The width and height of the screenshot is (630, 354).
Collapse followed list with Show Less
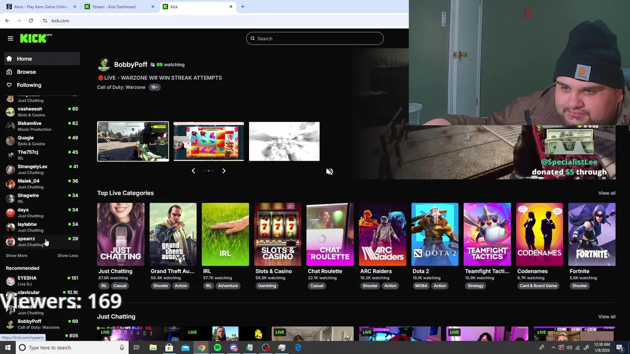[67, 256]
